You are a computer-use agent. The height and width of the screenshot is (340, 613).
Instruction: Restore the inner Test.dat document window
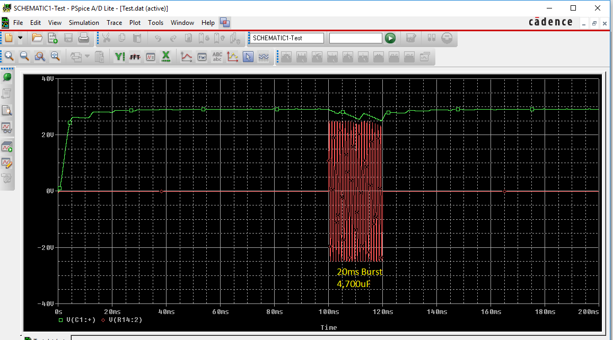[594, 23]
